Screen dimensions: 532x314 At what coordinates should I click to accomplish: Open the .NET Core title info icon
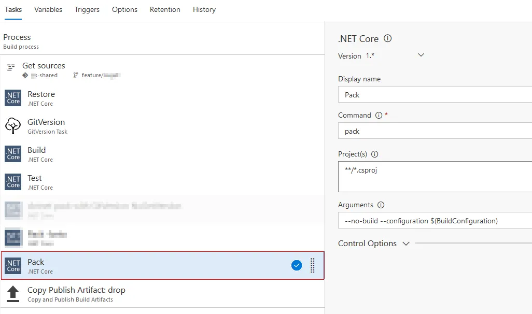[x=387, y=38]
